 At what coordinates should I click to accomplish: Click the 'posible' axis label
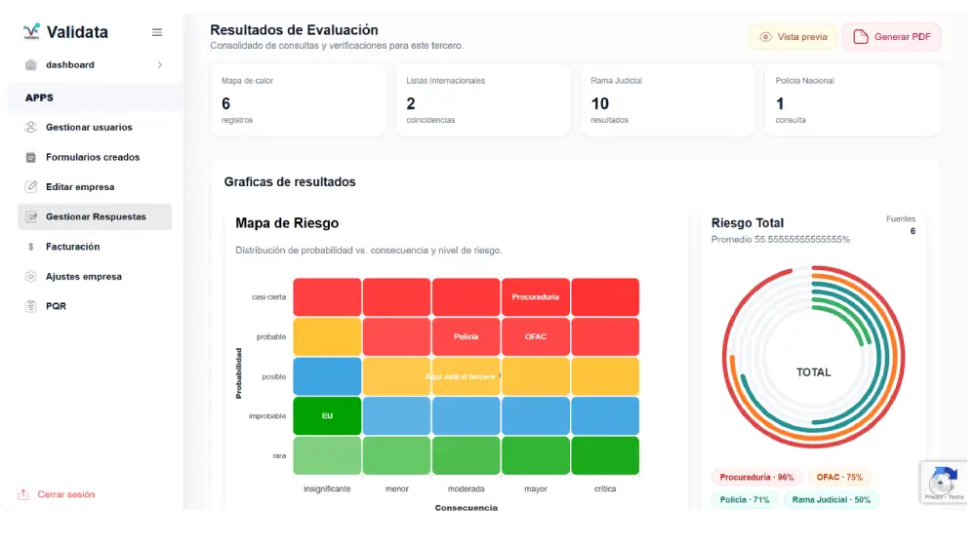[274, 376]
